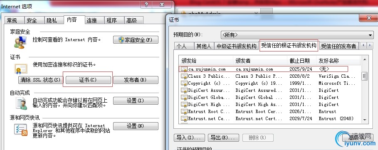Click the AutoComplete document icon

coord(22,103)
